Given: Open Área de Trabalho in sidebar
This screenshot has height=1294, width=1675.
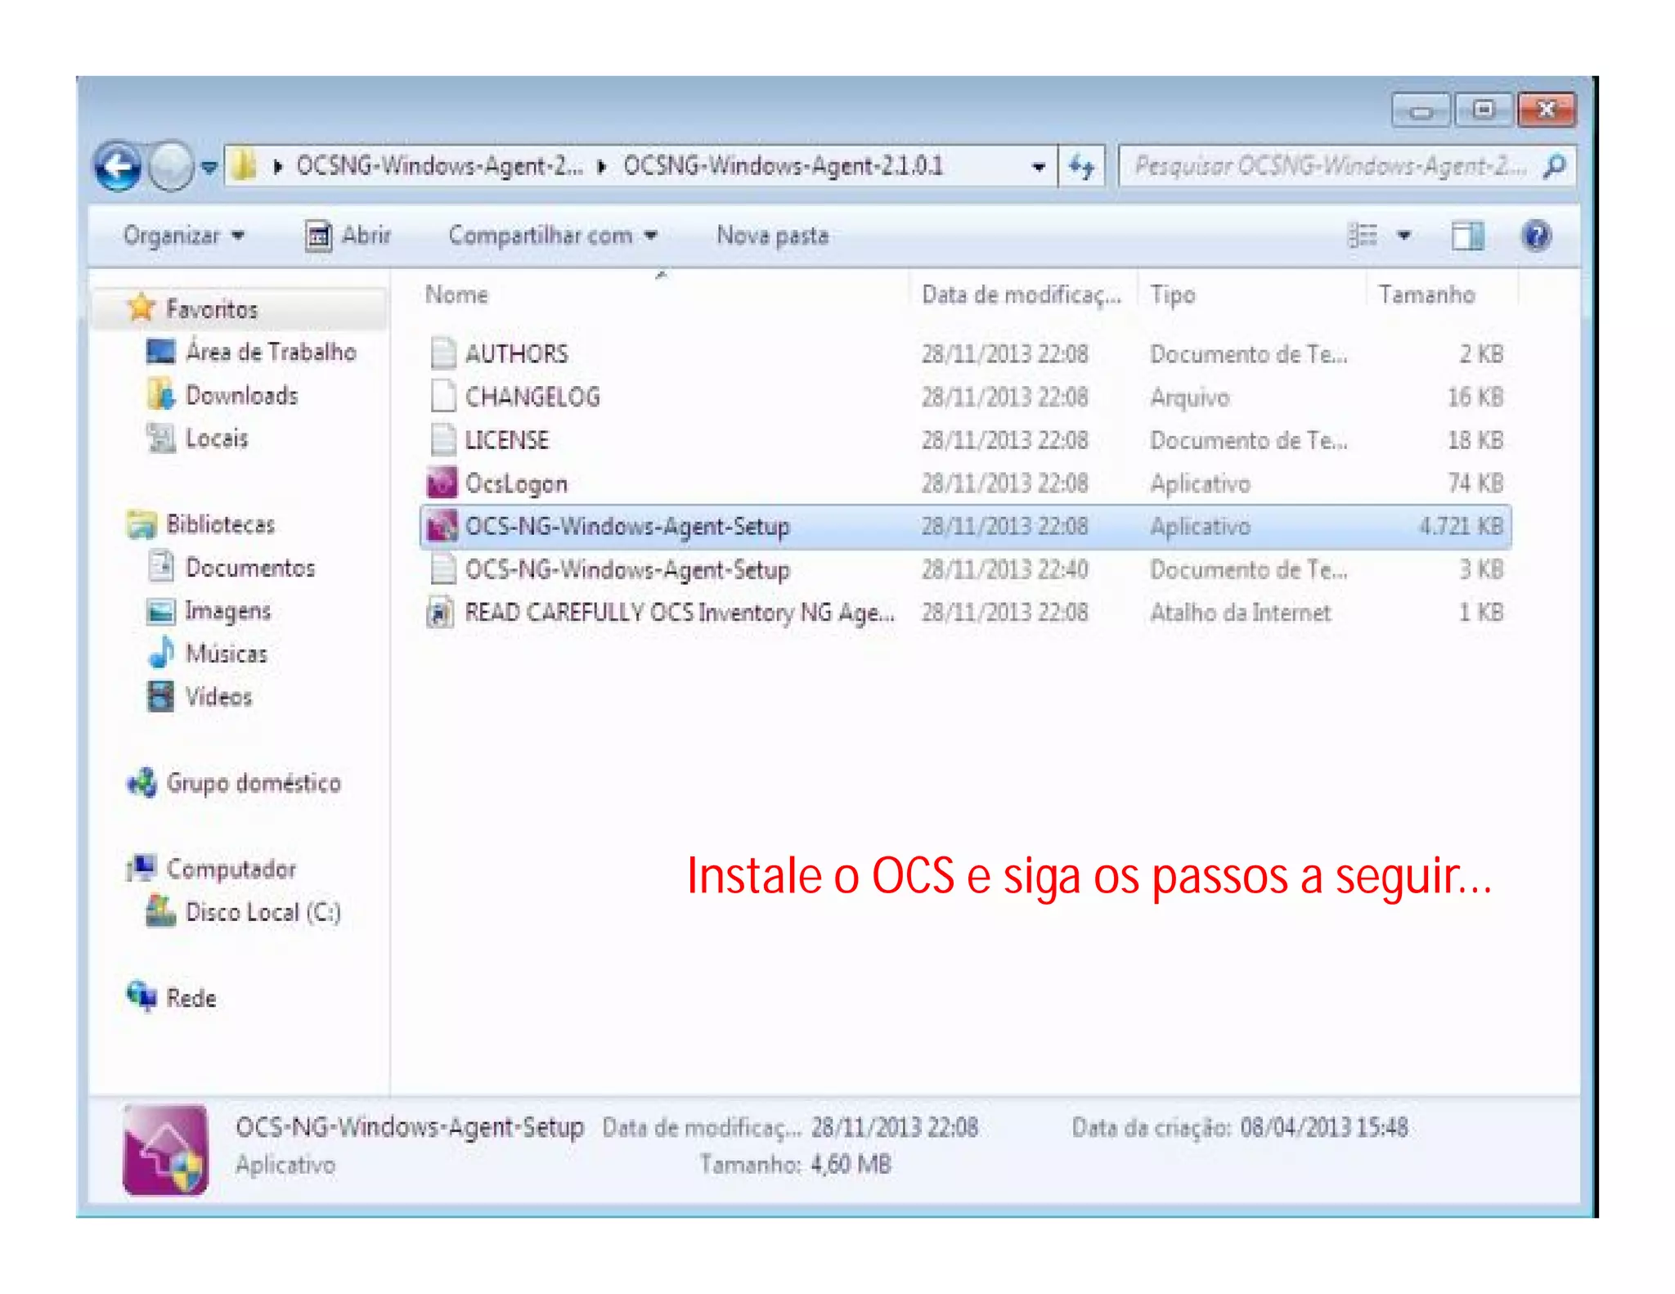Looking at the screenshot, I should (271, 352).
